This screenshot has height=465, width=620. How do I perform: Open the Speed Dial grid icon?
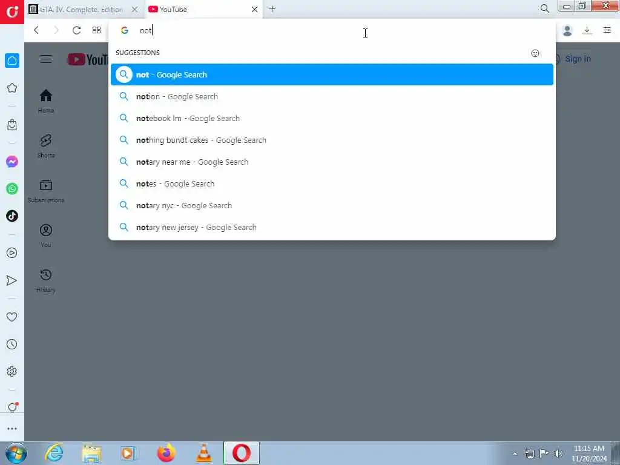point(96,30)
